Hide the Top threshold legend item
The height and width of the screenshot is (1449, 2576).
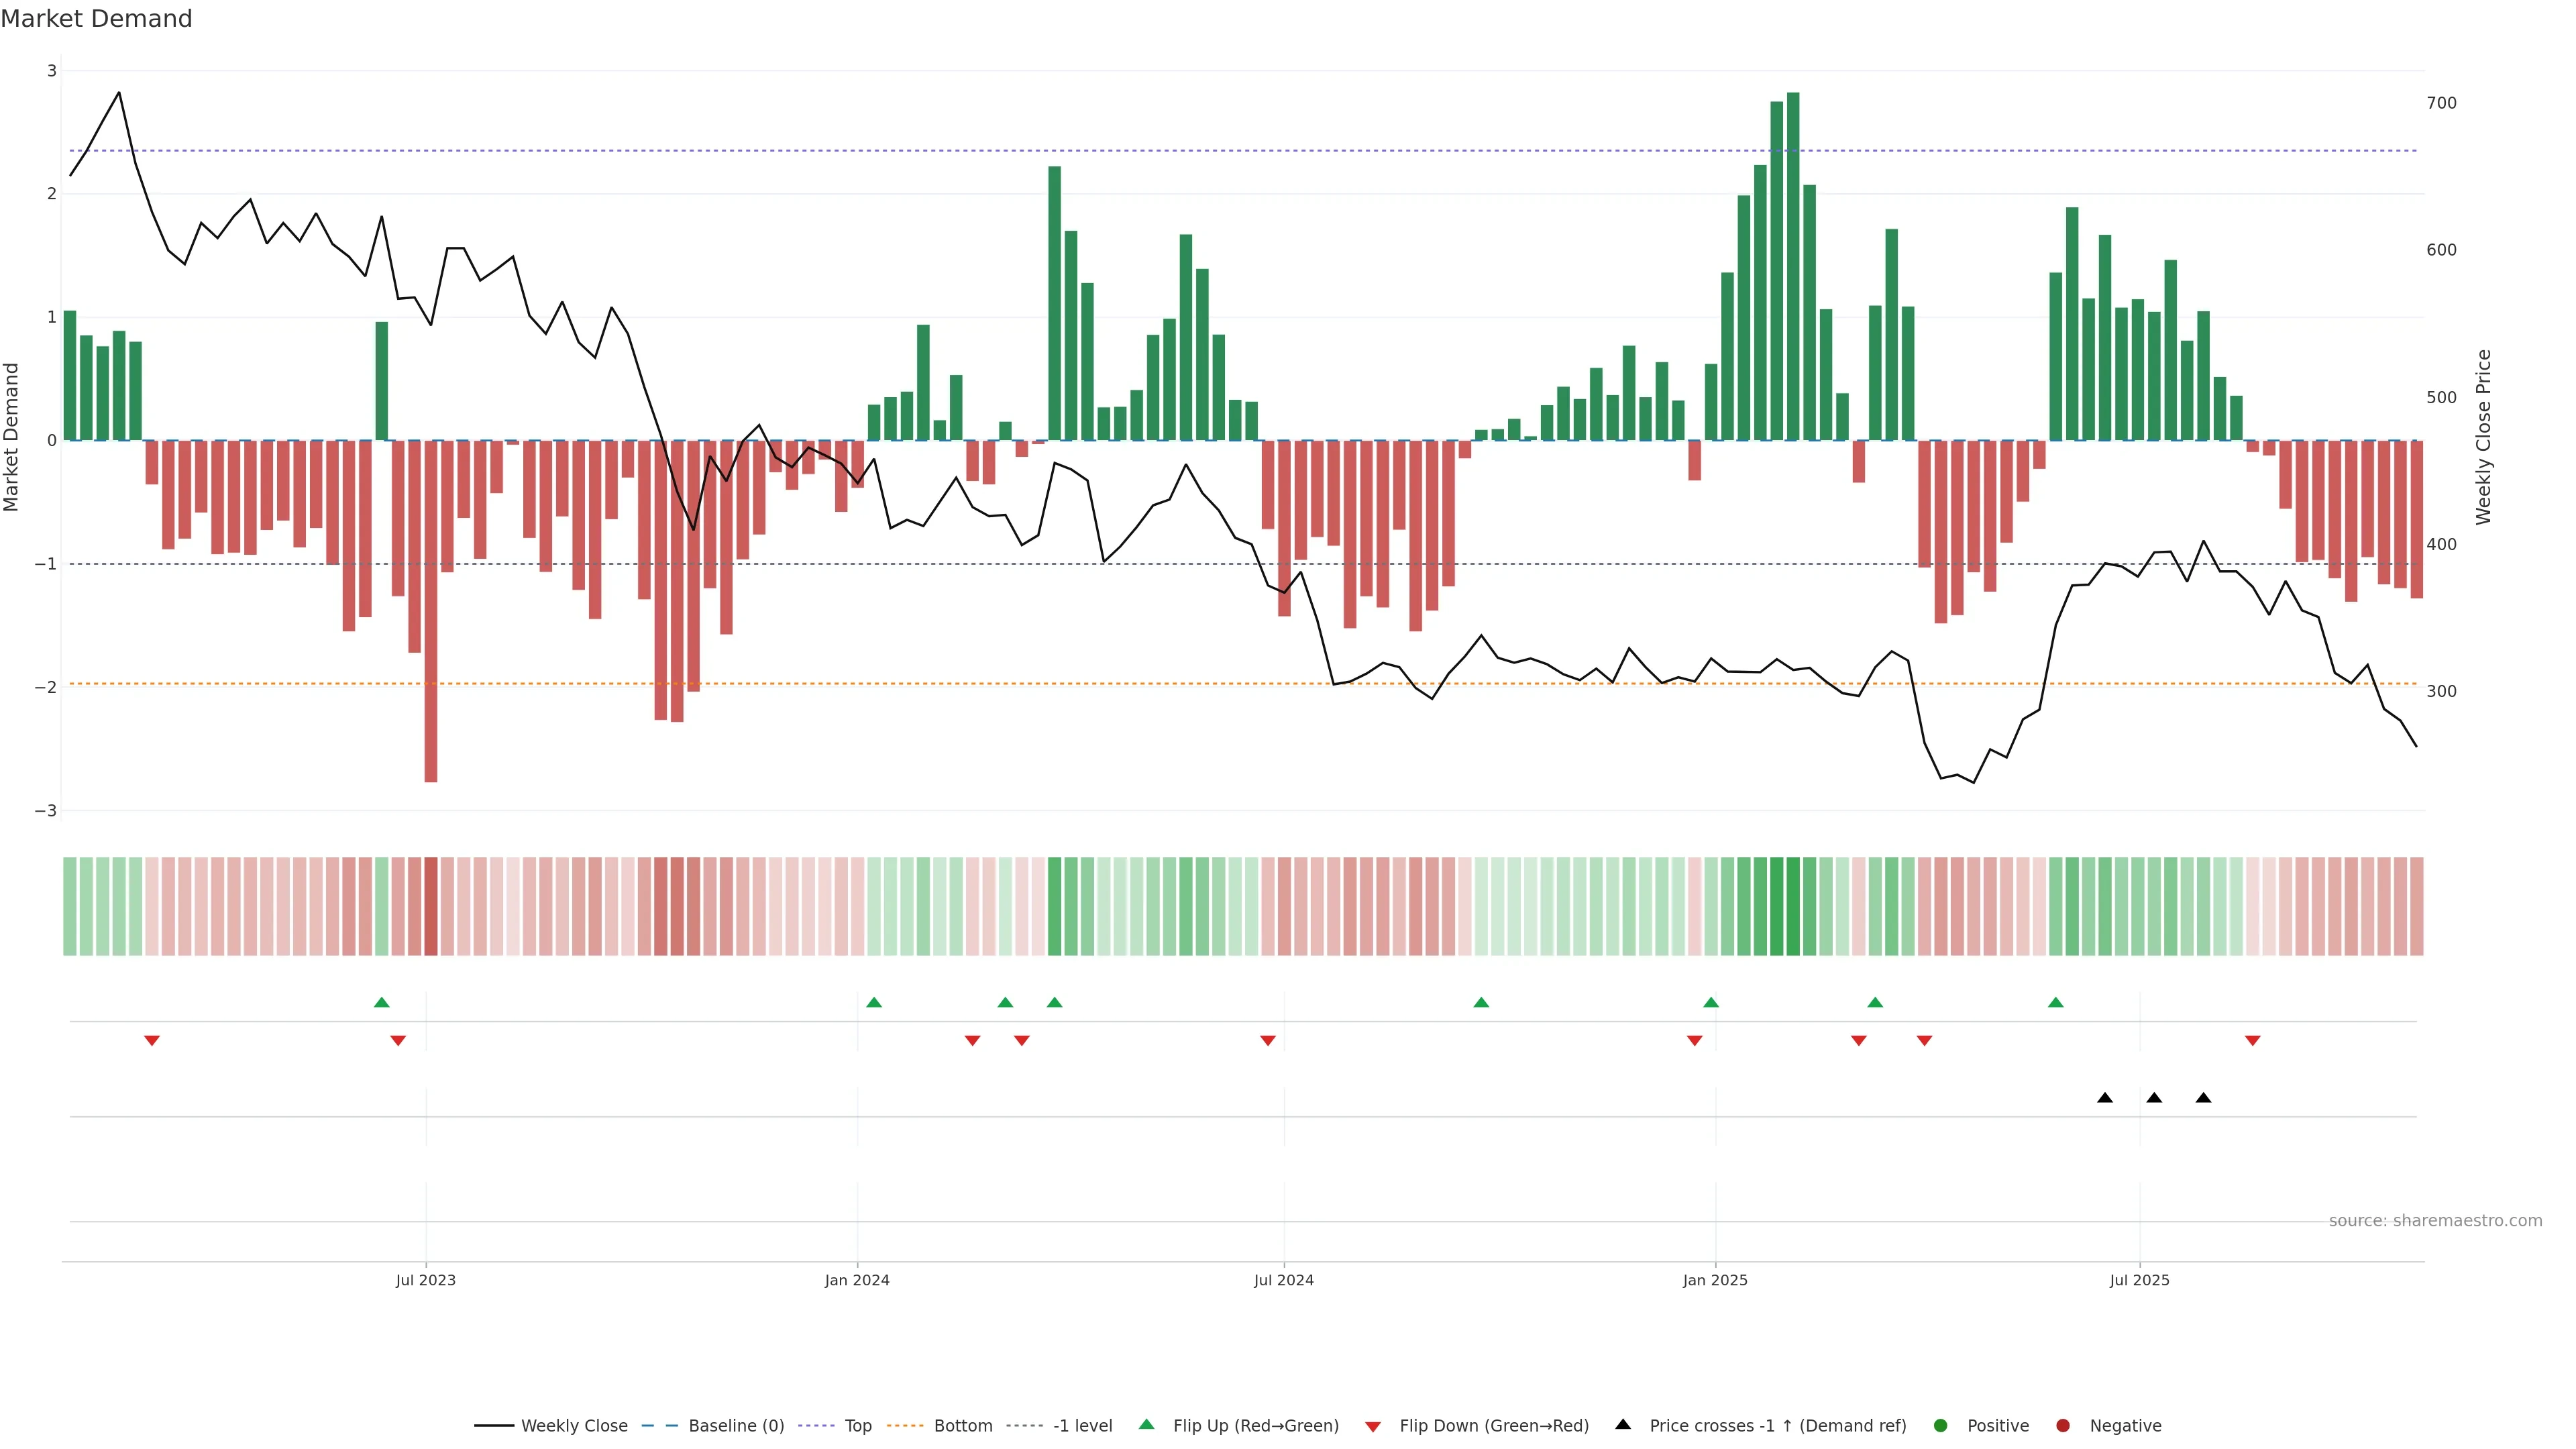(857, 1426)
